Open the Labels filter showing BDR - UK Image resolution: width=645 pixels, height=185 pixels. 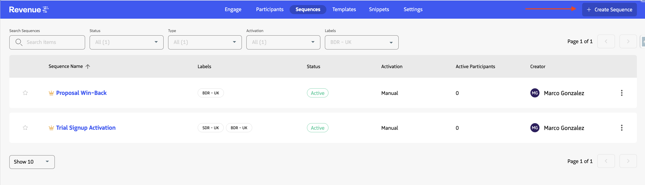click(x=362, y=42)
